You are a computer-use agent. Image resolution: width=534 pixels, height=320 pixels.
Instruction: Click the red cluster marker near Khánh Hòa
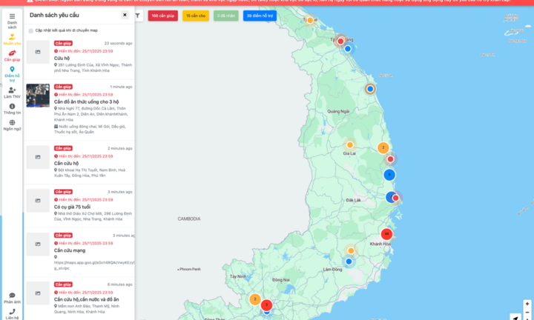tap(386, 234)
